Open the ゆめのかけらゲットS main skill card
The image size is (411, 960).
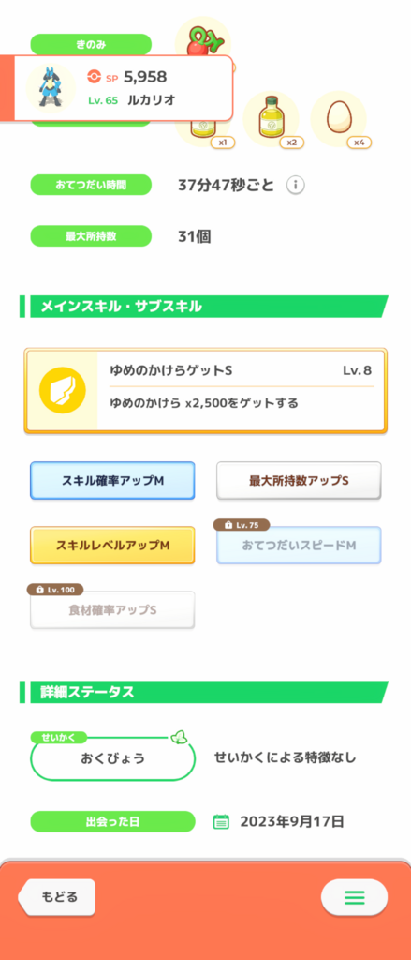(x=206, y=391)
